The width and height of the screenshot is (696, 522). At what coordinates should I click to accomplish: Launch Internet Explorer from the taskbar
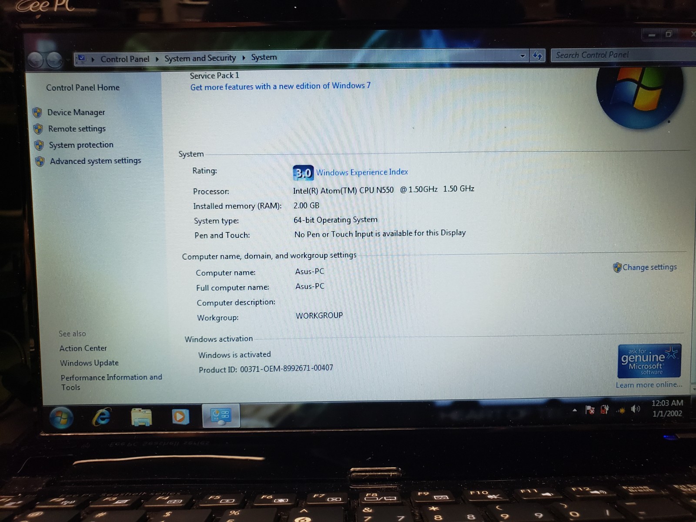pyautogui.click(x=101, y=417)
